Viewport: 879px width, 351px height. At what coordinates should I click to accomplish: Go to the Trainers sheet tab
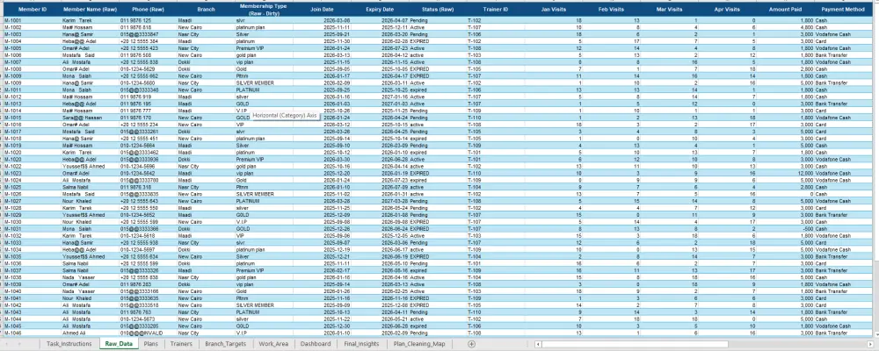[x=180, y=344]
